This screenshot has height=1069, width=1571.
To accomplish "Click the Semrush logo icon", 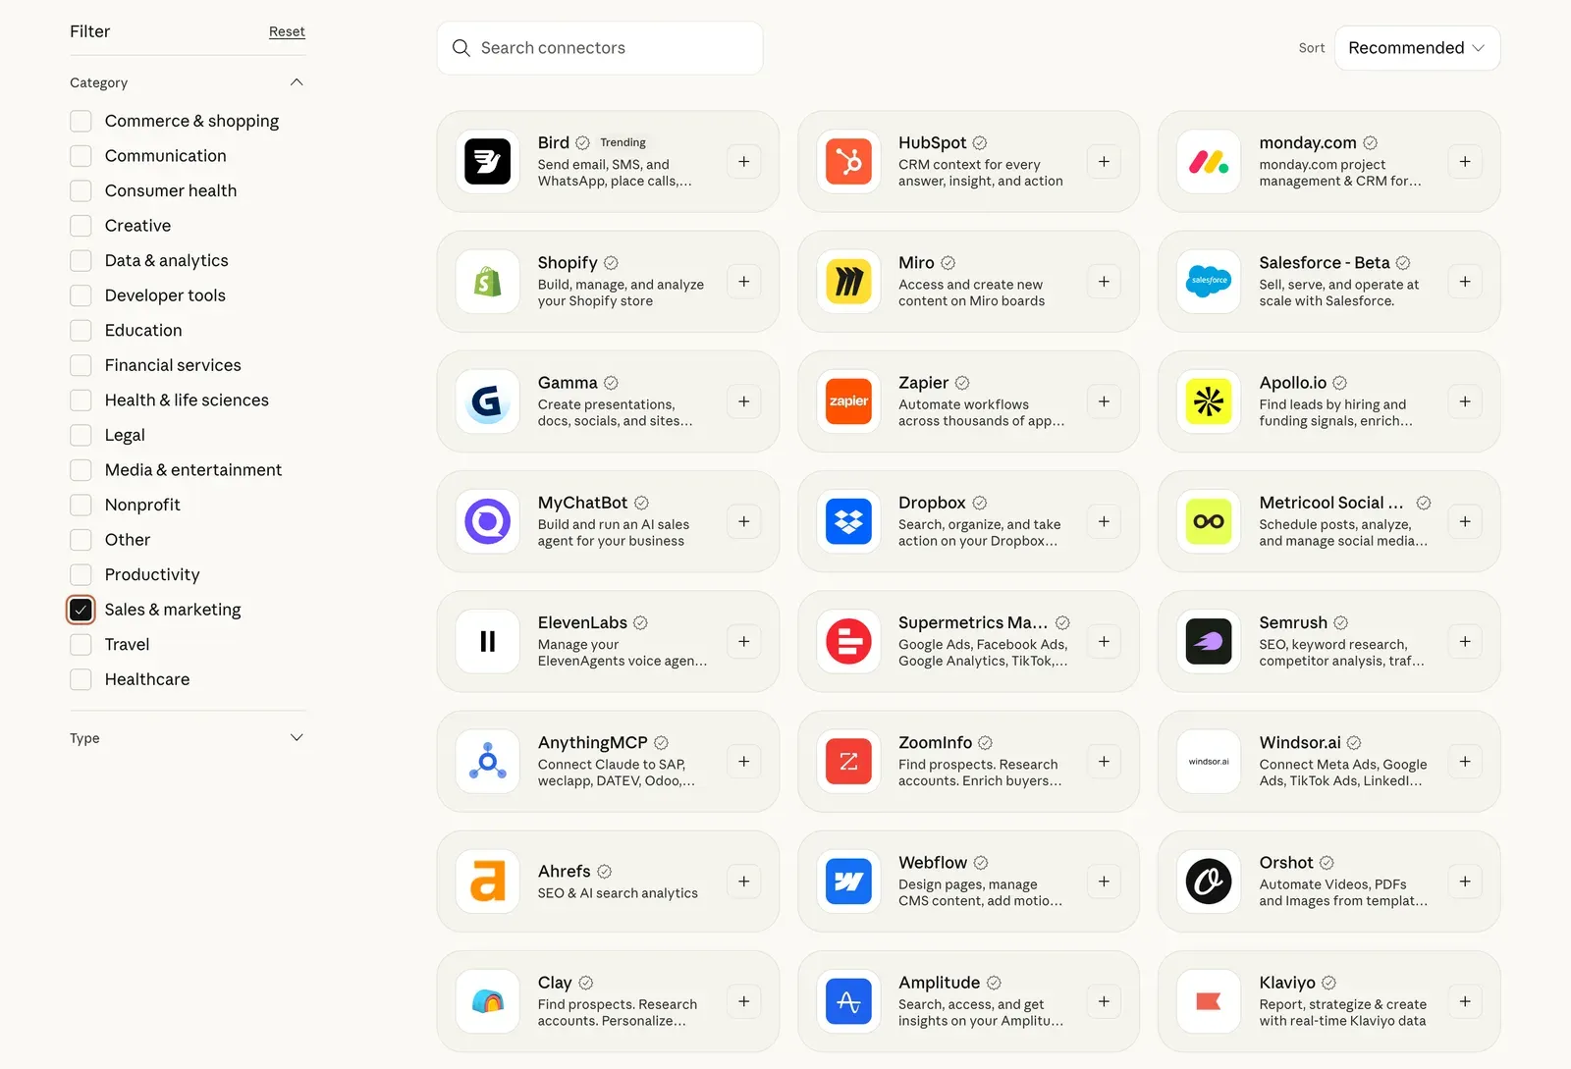I will pos(1209,642).
